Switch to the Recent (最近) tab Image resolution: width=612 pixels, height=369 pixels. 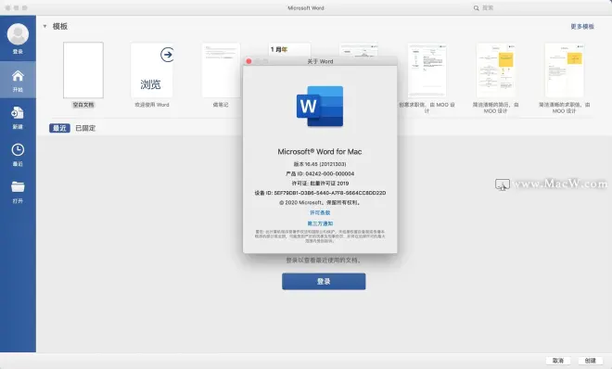(59, 128)
